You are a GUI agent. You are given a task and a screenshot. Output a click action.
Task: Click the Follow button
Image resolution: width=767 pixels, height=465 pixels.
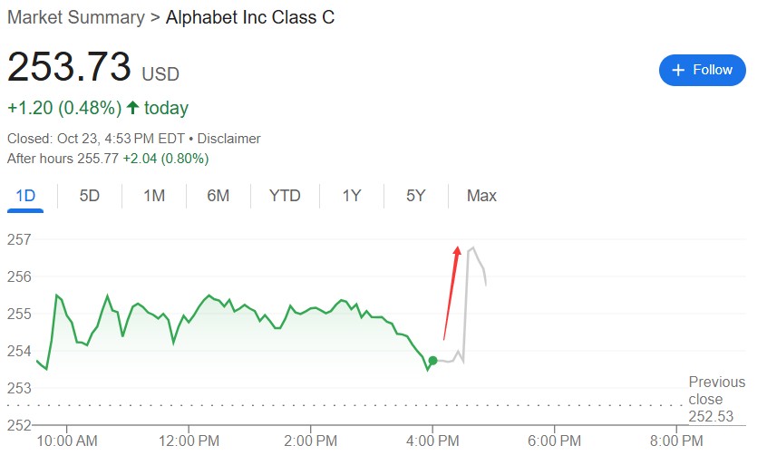pyautogui.click(x=702, y=70)
